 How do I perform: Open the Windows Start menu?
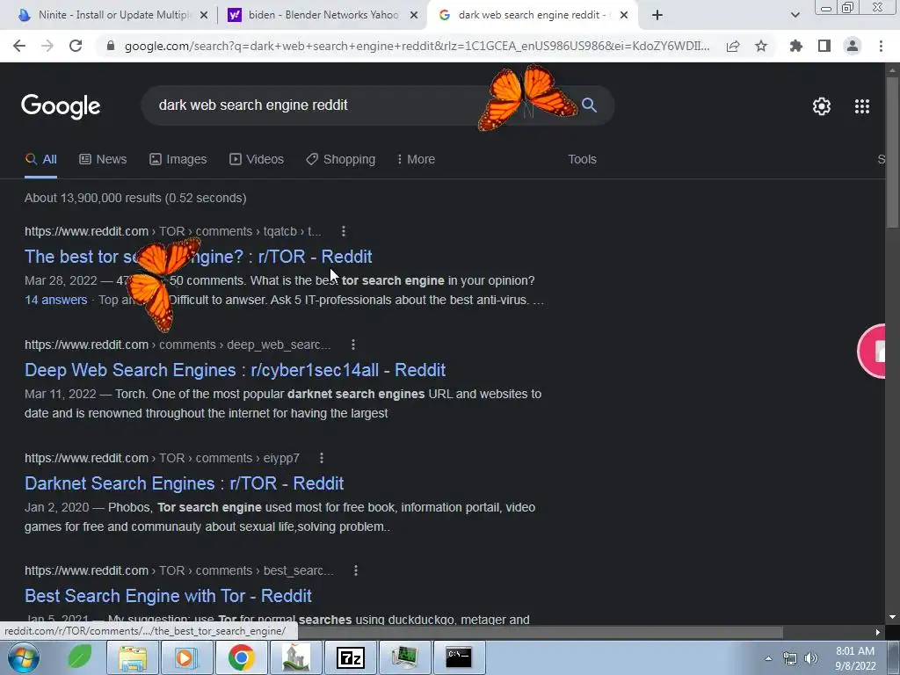pos(24,657)
